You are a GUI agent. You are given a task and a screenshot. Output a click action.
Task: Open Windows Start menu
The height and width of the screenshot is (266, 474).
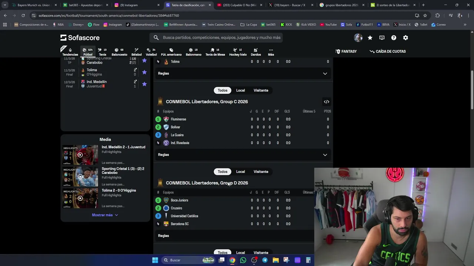tap(155, 260)
